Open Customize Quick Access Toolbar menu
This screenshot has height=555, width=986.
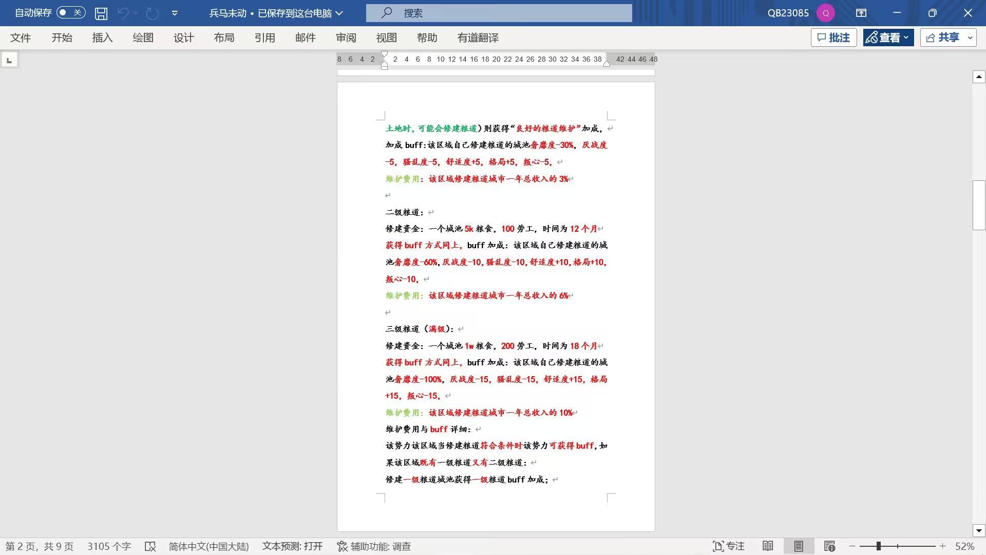(175, 13)
